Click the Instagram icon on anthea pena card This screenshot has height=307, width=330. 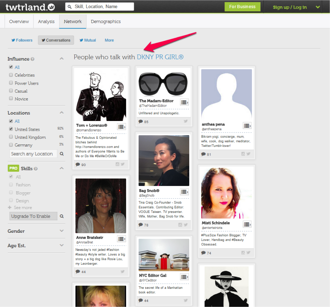click(243, 154)
